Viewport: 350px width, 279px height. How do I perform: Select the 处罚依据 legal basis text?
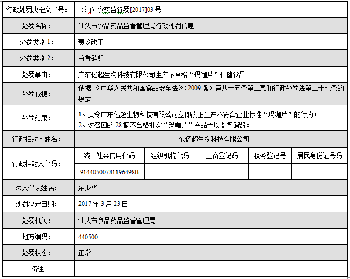[x=211, y=93]
